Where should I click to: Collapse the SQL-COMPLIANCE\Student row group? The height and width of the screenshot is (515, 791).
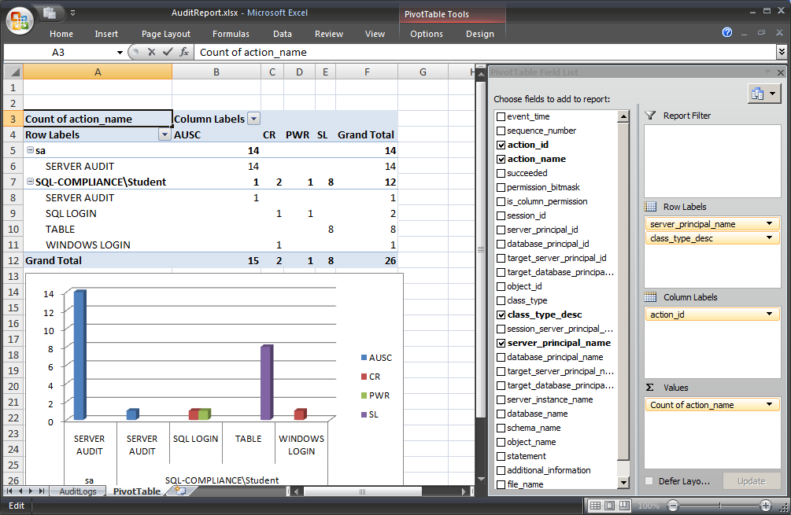pos(30,182)
